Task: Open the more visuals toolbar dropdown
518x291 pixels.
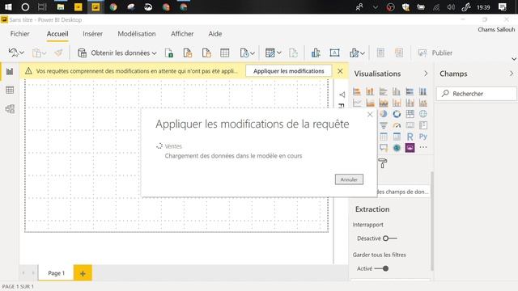Action: 363,53
